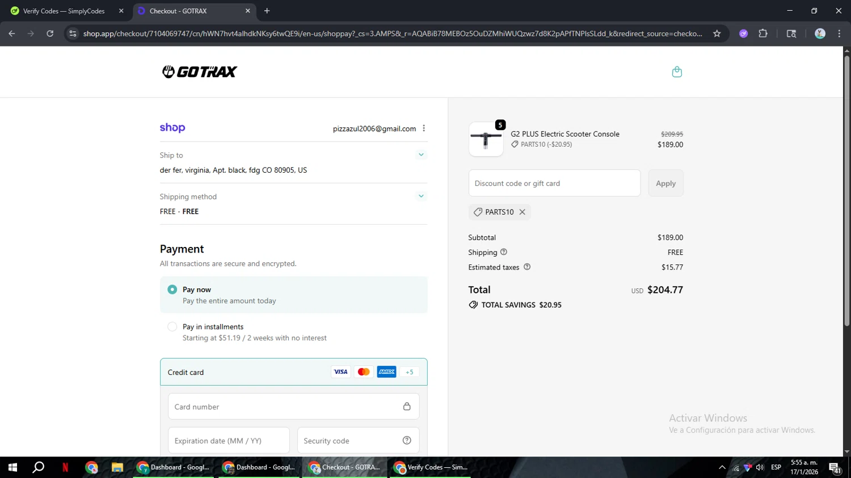
Task: Click the Apply discount button
Action: click(x=665, y=183)
